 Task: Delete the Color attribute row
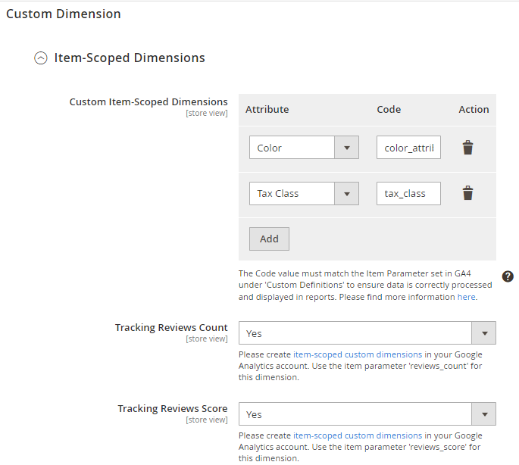click(467, 147)
